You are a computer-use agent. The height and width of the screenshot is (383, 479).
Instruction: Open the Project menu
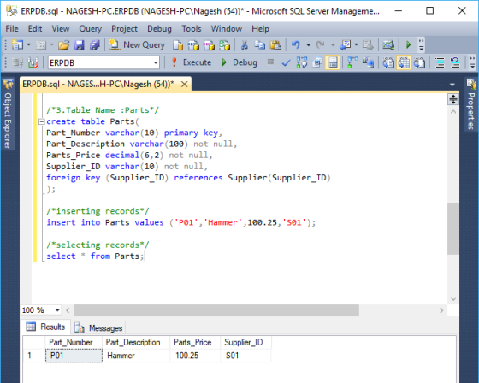pos(124,28)
